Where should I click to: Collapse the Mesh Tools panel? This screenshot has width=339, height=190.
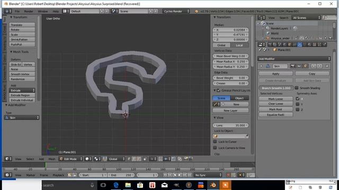click(x=11, y=52)
